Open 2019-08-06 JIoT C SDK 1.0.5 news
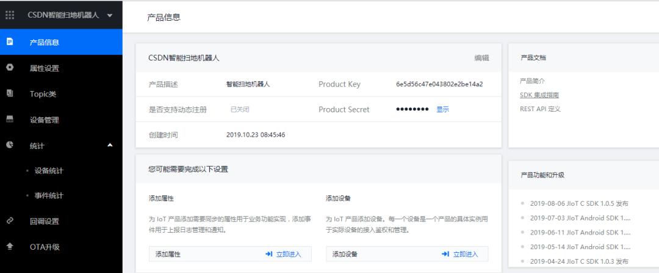Image resolution: width=659 pixels, height=273 pixels. [579, 203]
